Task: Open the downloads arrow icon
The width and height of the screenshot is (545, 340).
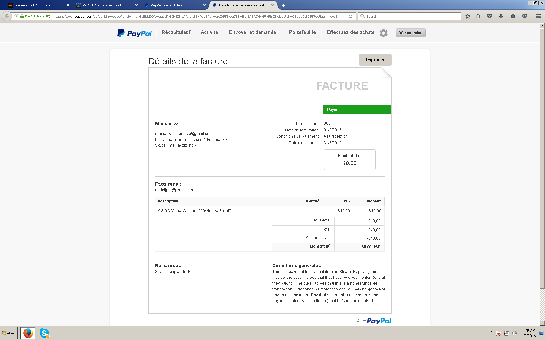Action: (x=501, y=16)
